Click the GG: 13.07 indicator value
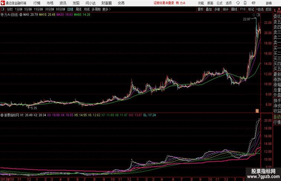This screenshot has height=181, width=281. point(135,115)
